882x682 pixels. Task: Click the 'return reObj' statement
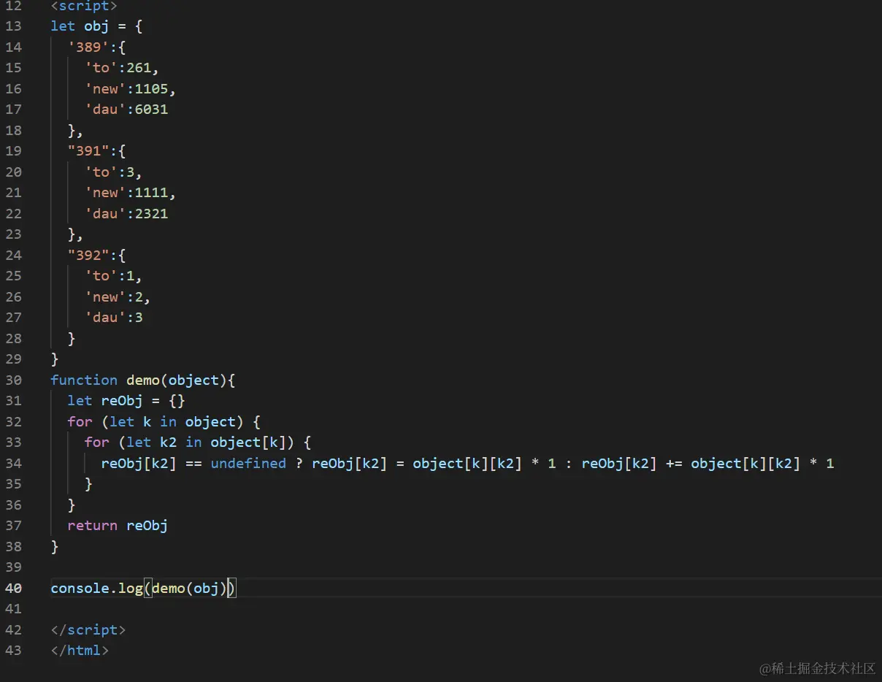click(x=118, y=525)
